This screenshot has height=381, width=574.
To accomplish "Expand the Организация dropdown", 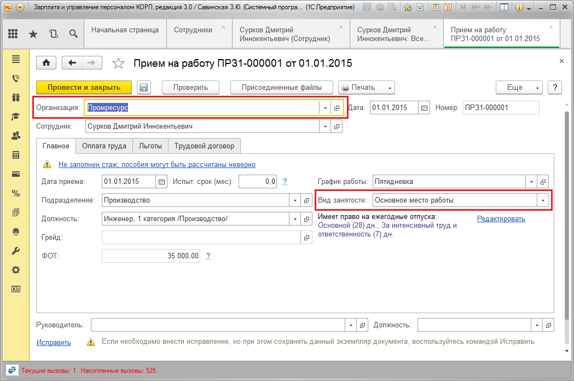I will (325, 108).
